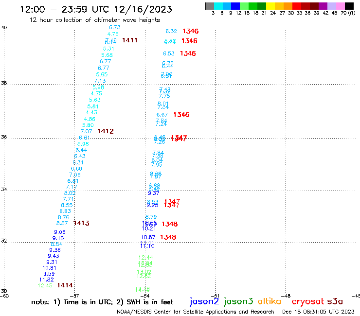Pick the pink color scale swatch
Viewport: 360px width, 316px height.
click(340, 6)
